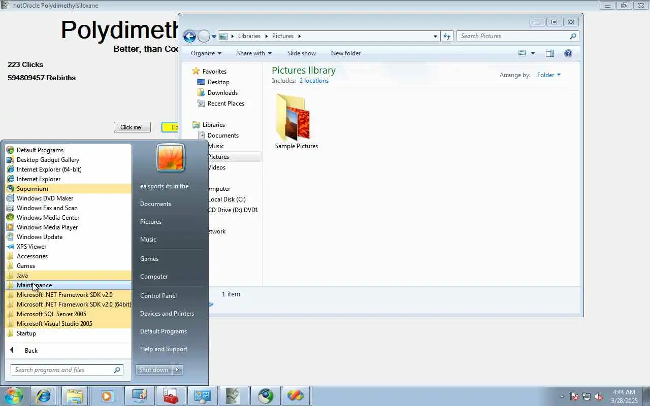Open Help and Support
The image size is (650, 406).
(164, 349)
